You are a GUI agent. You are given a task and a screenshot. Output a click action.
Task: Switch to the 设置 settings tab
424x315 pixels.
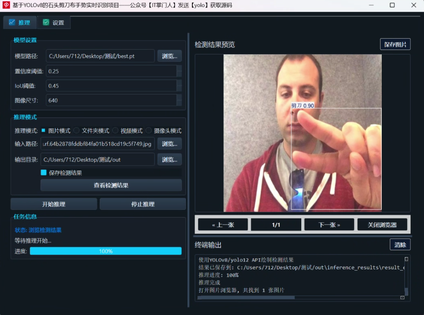(x=54, y=22)
